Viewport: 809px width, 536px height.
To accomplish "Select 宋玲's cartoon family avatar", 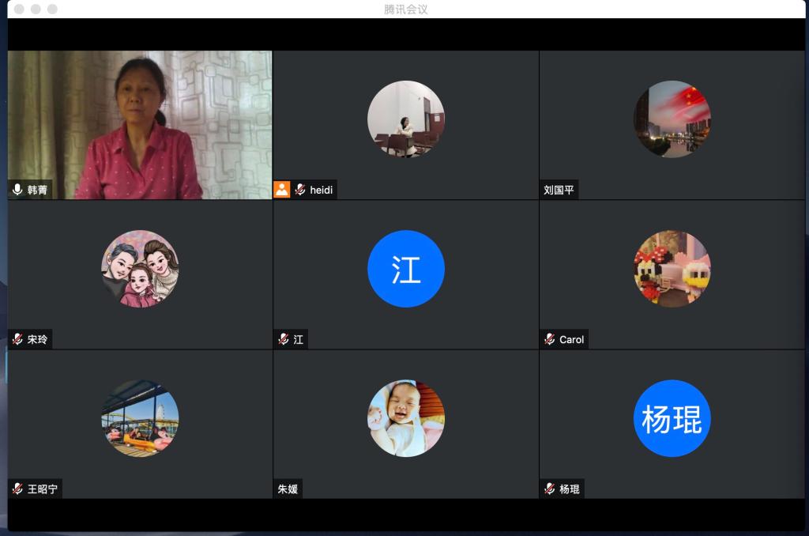I will tap(140, 269).
